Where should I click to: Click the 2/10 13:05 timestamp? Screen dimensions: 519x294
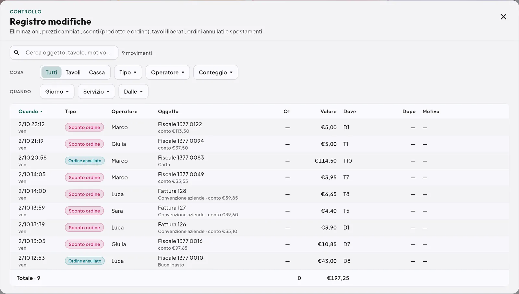click(32, 241)
